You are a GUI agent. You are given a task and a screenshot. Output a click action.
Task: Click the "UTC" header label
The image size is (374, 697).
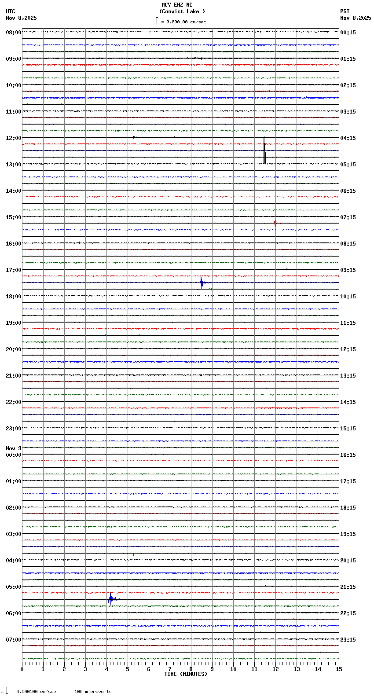(11, 11)
